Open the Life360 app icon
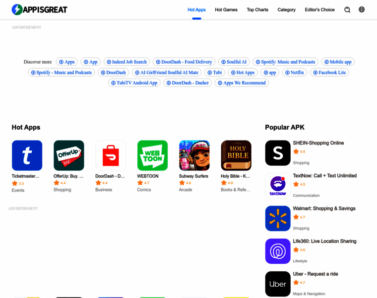Screen dimensions: 377x298 (278, 251)
